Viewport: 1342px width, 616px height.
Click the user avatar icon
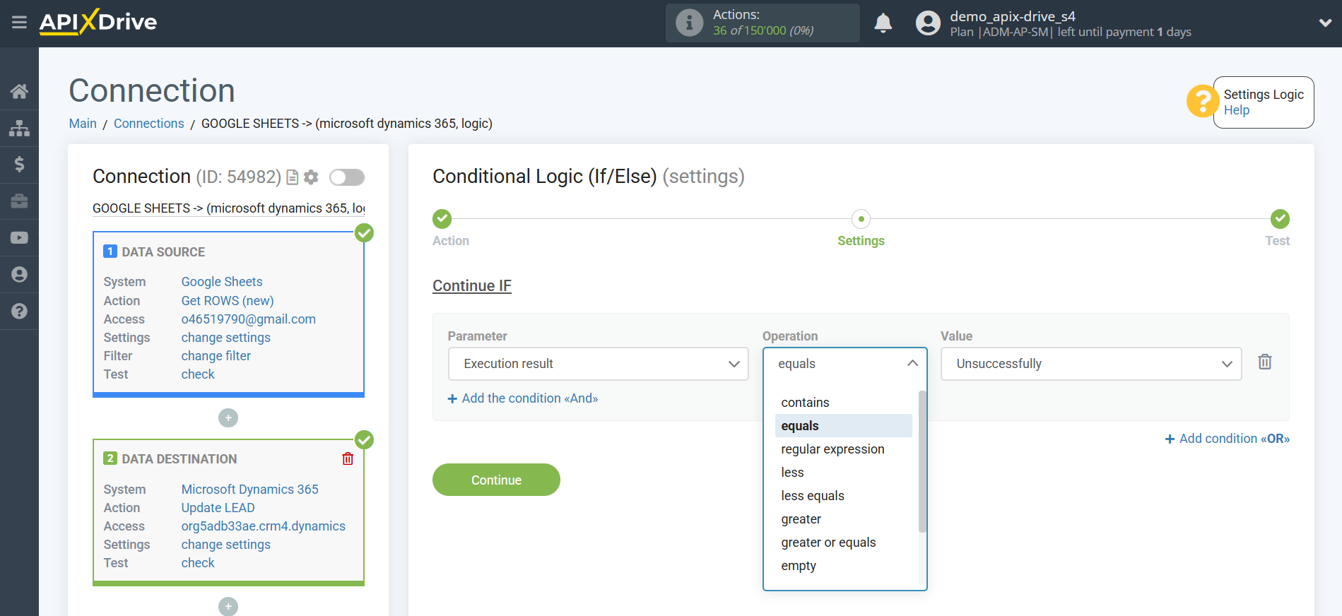click(928, 23)
